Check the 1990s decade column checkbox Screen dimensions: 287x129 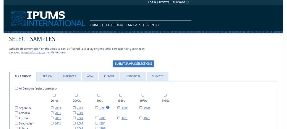[x=98, y=95]
